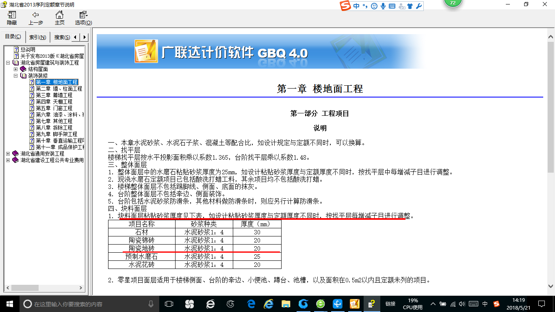The height and width of the screenshot is (312, 555).
Task: Click the 隐藏 (Hide) toolbar icon
Action: pyautogui.click(x=12, y=18)
